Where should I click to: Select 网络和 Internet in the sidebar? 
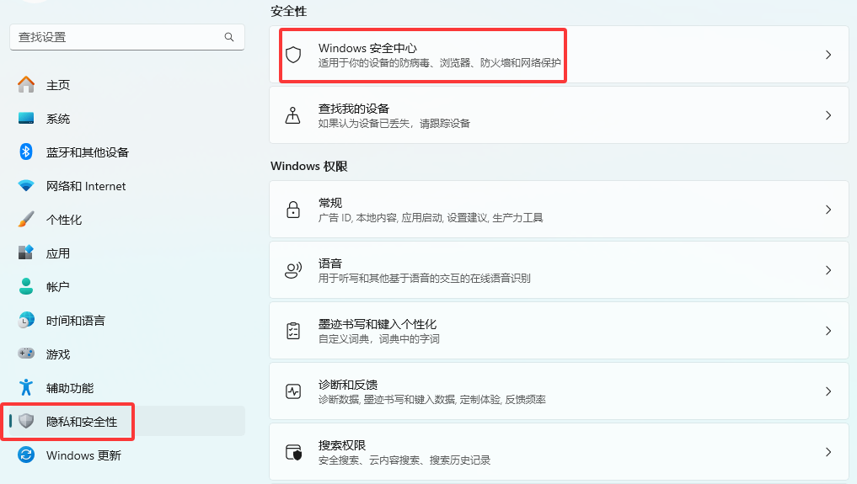point(85,186)
